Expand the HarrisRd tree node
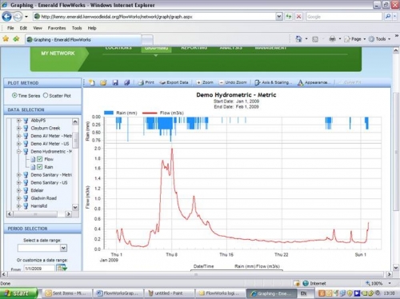400x299 pixels. tap(18, 206)
